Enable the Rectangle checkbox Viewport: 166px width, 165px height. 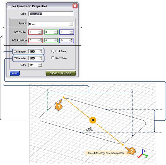53,58
